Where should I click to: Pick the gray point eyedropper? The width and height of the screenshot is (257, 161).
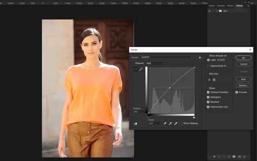170,123
